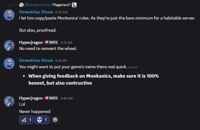Toggle the skull emoji reaction
The width and height of the screenshot is (200, 130).
pyautogui.click(x=42, y=120)
